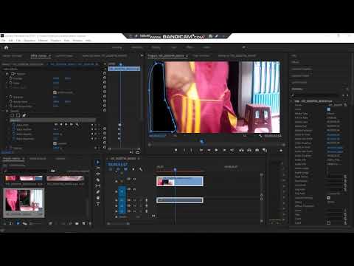
Task: Open workspaces overflow chevron
Action: click(243, 47)
